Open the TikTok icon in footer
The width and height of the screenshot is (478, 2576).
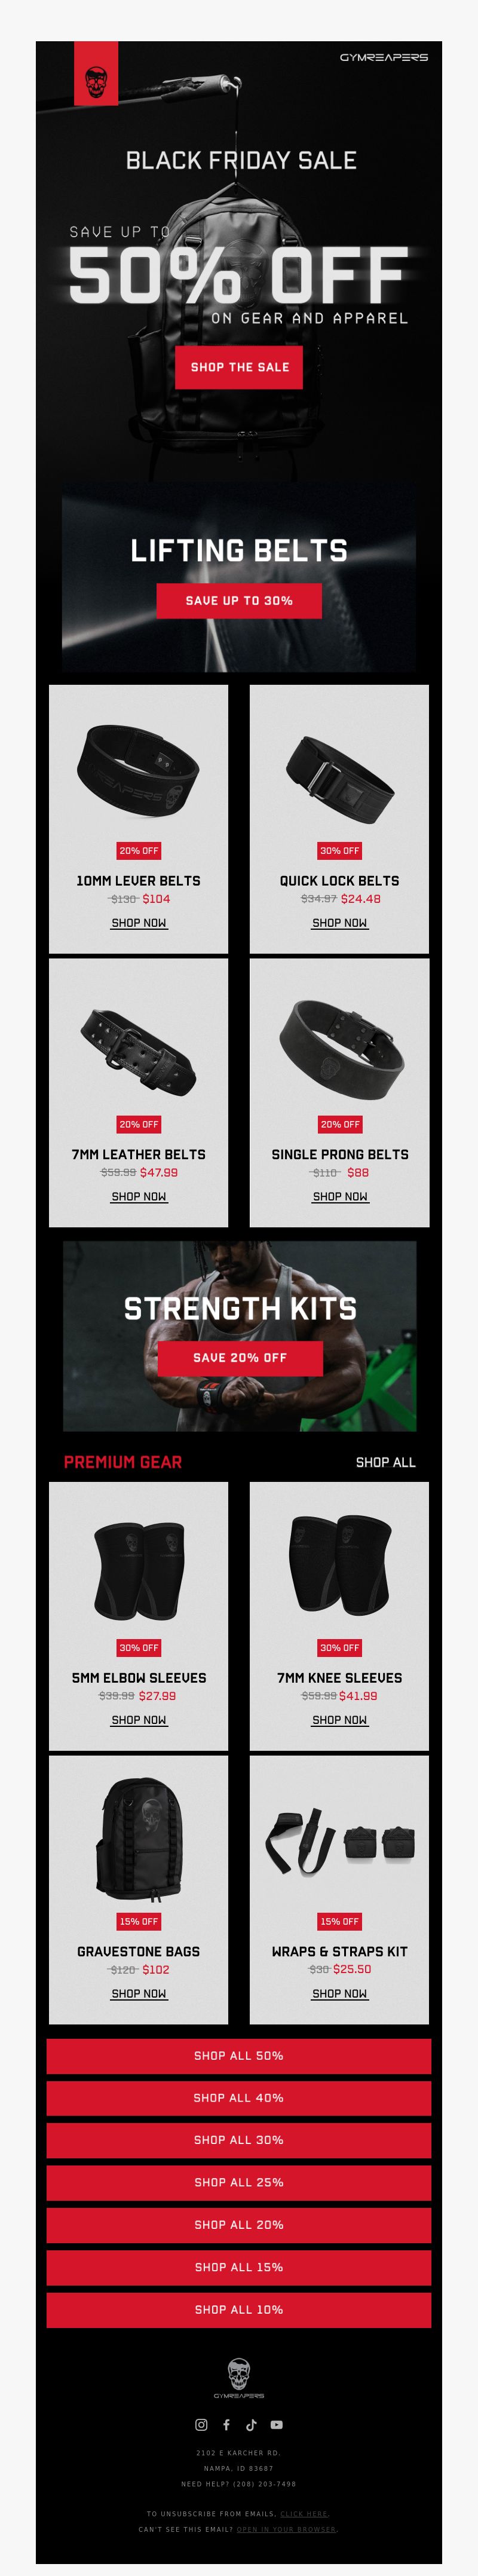click(x=251, y=2424)
